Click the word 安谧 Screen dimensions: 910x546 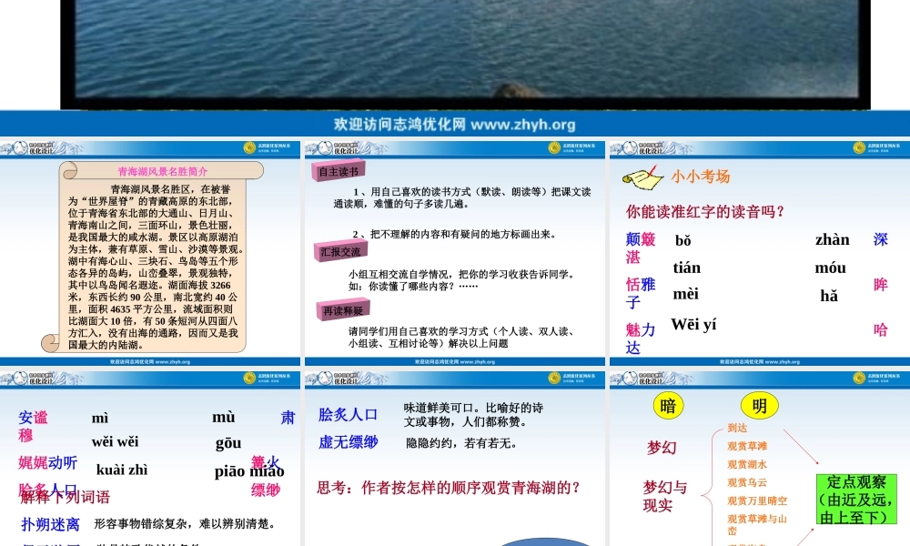click(33, 417)
